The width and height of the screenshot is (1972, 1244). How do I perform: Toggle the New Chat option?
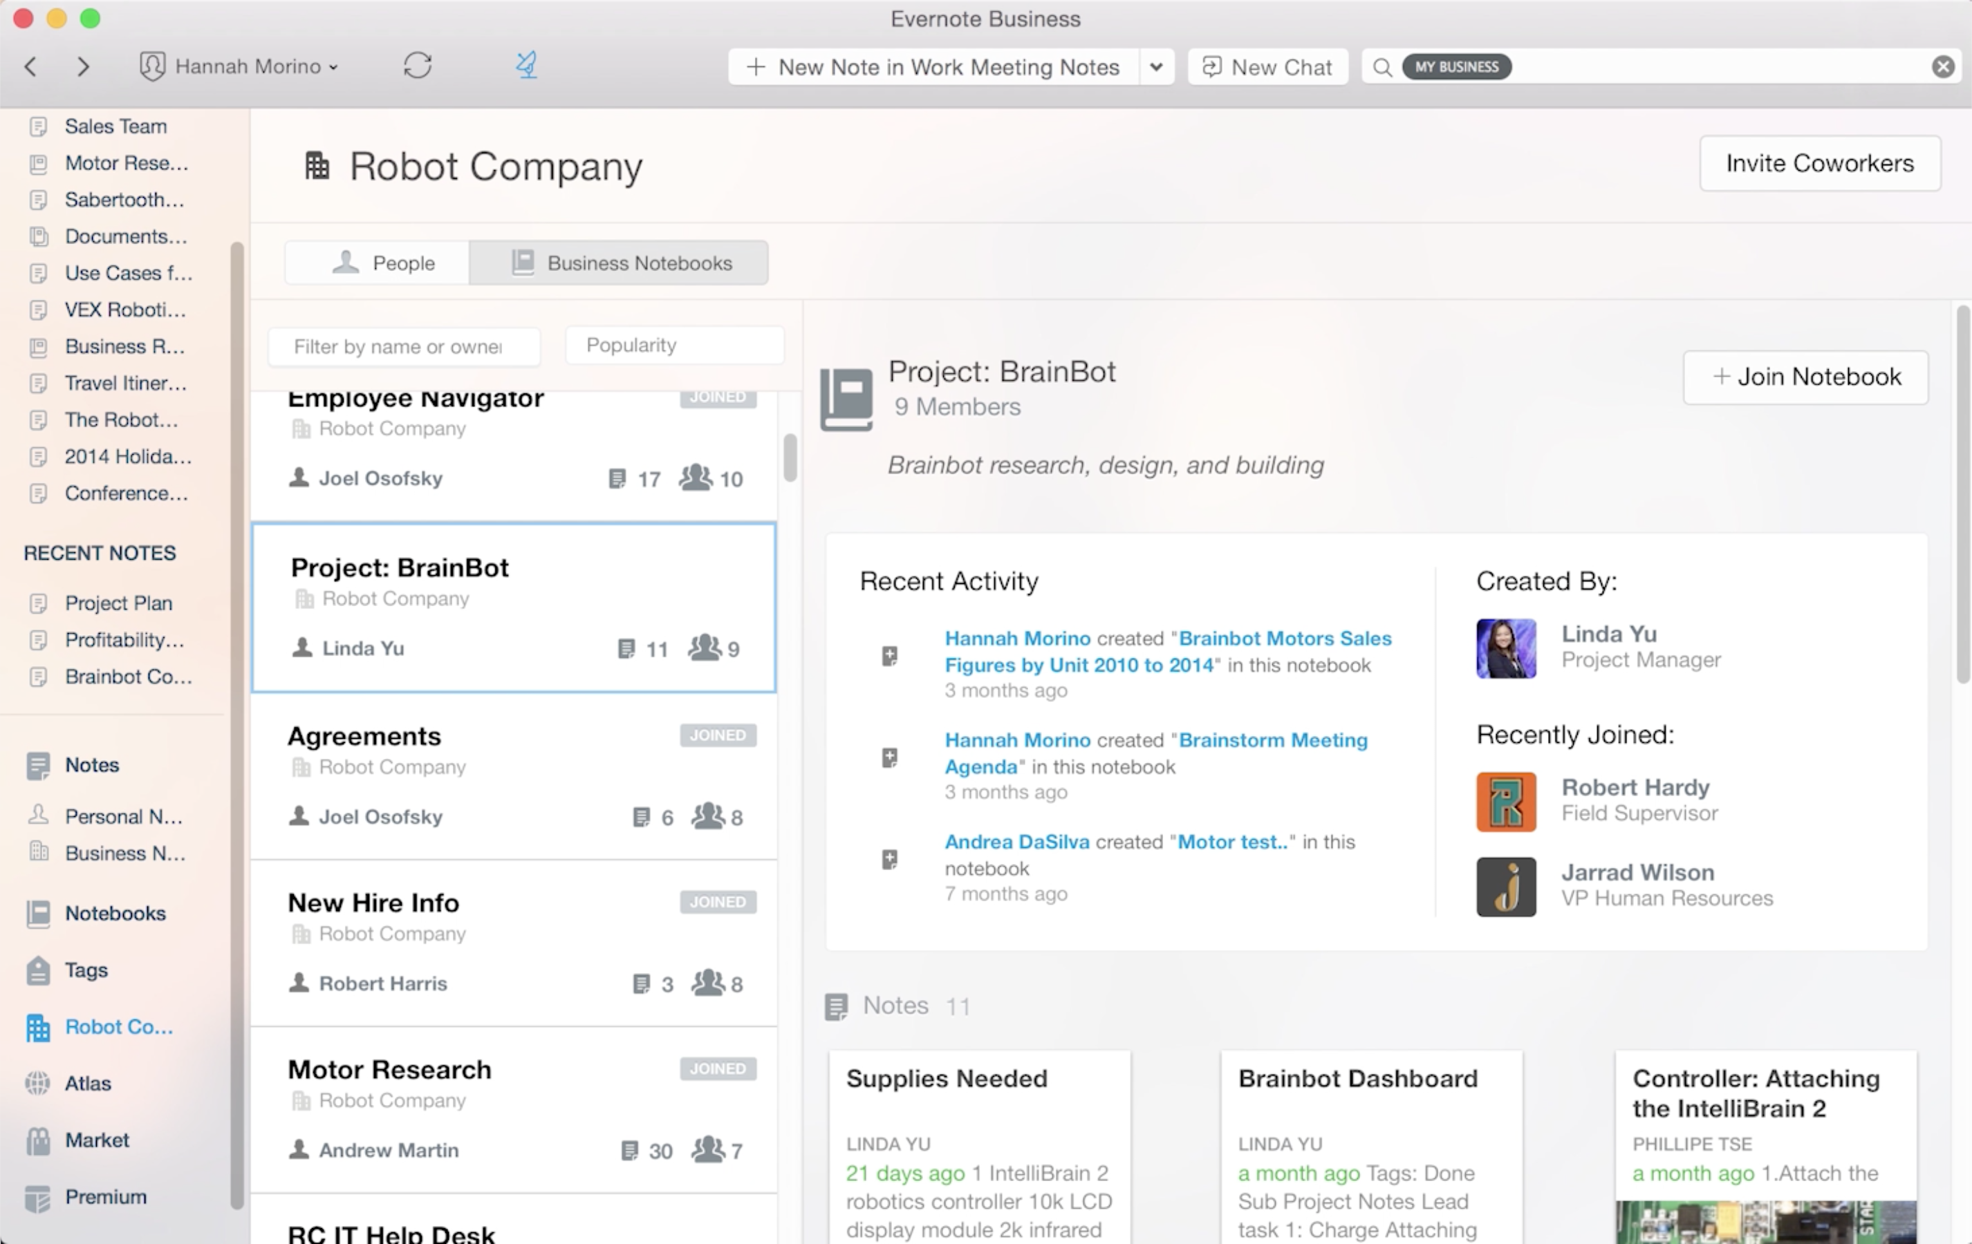point(1267,66)
